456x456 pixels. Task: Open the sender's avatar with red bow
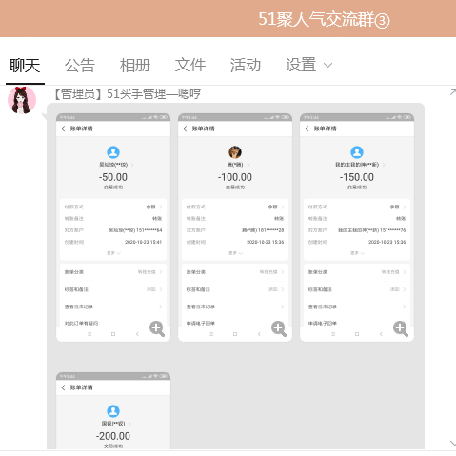tap(22, 100)
